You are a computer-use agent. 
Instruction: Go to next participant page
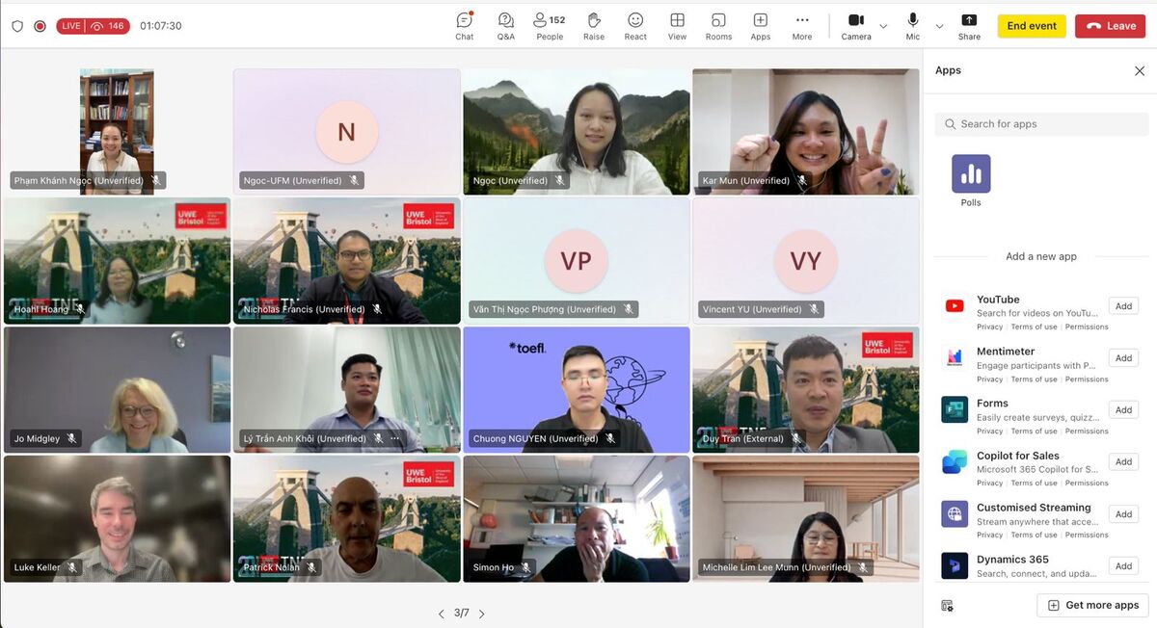click(482, 614)
